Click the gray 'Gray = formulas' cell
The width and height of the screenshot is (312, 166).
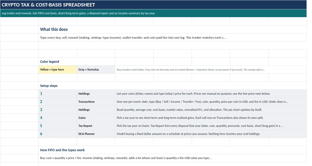96,70
